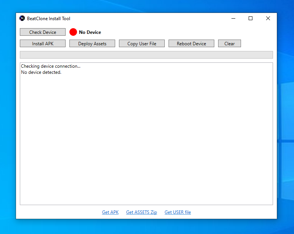The height and width of the screenshot is (234, 294).
Task: Follow the Get ASSETS Zip link
Action: point(141,212)
